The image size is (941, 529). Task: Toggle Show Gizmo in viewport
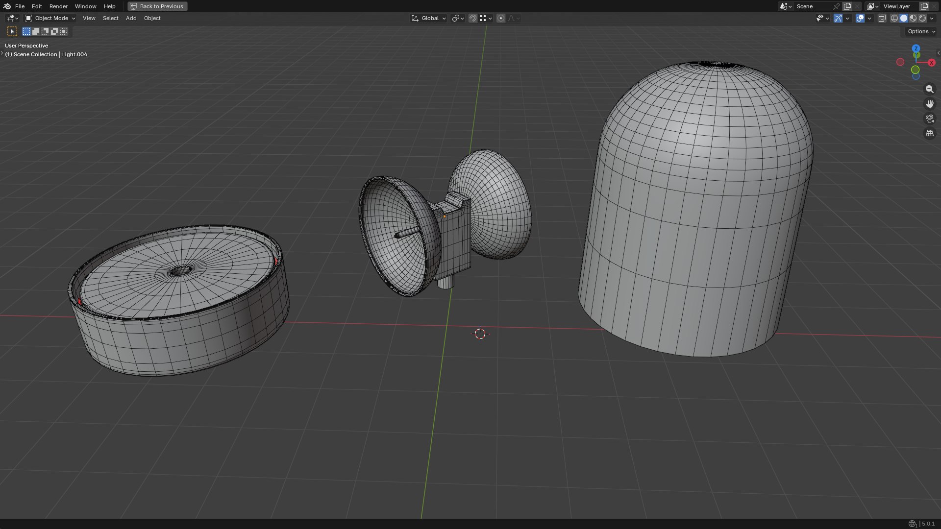838,18
